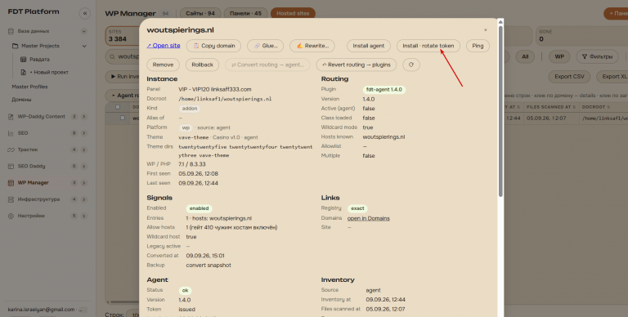Expand WP-Daddy Content submenu chevron

[84, 117]
